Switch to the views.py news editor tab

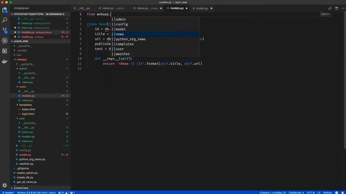click(x=148, y=9)
